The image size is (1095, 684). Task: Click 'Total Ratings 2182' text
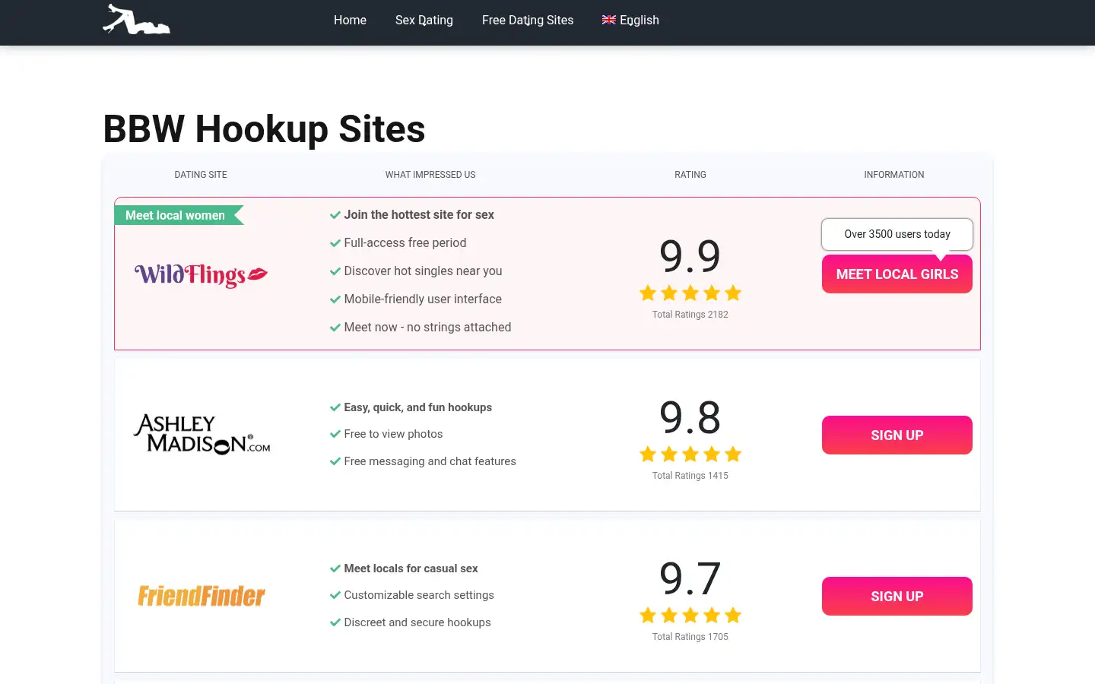point(690,315)
